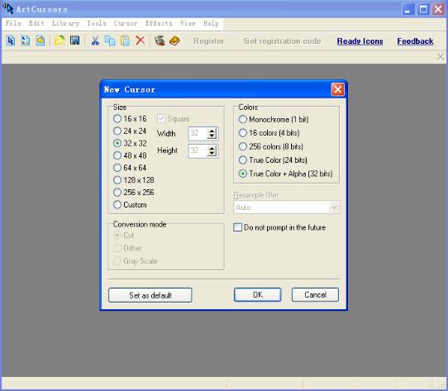Open the Feedback link

coord(415,41)
